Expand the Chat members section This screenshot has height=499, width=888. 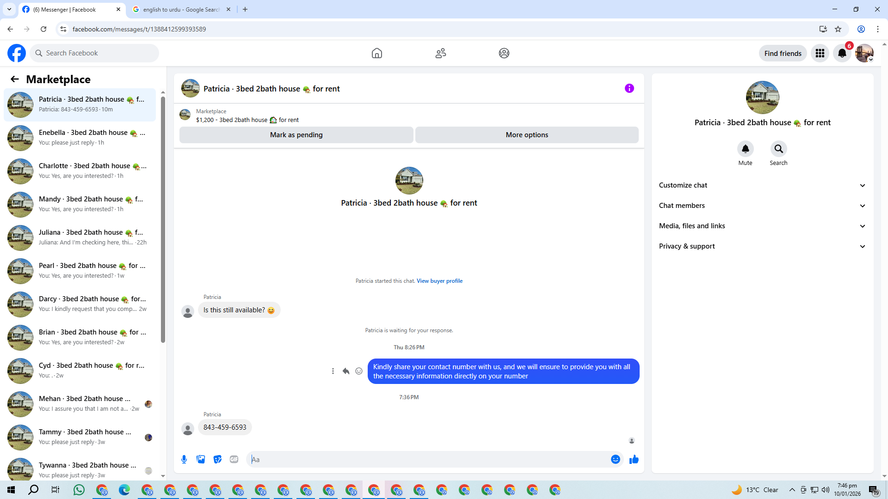click(762, 206)
